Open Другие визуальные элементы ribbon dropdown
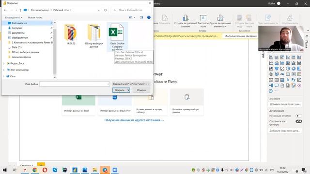The image size is (310, 174). (220, 21)
